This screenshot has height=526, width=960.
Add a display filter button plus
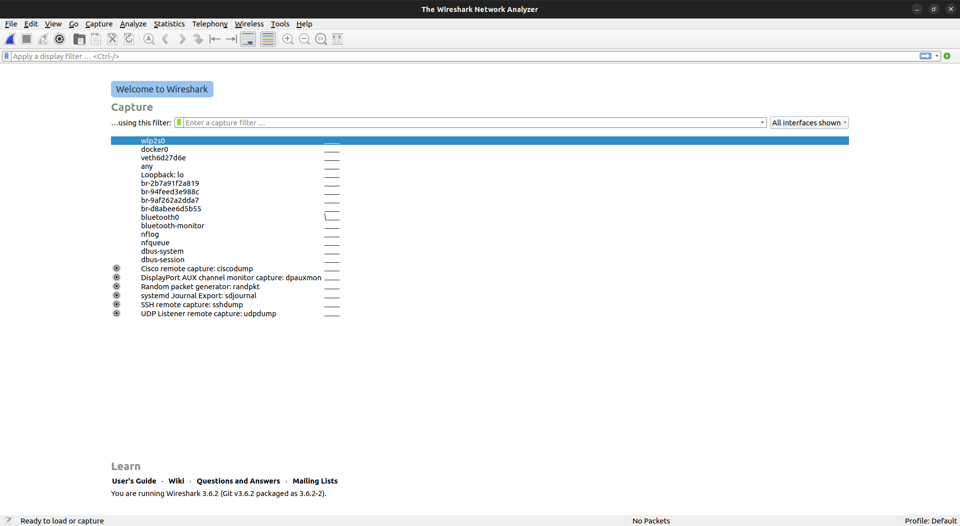tap(947, 56)
